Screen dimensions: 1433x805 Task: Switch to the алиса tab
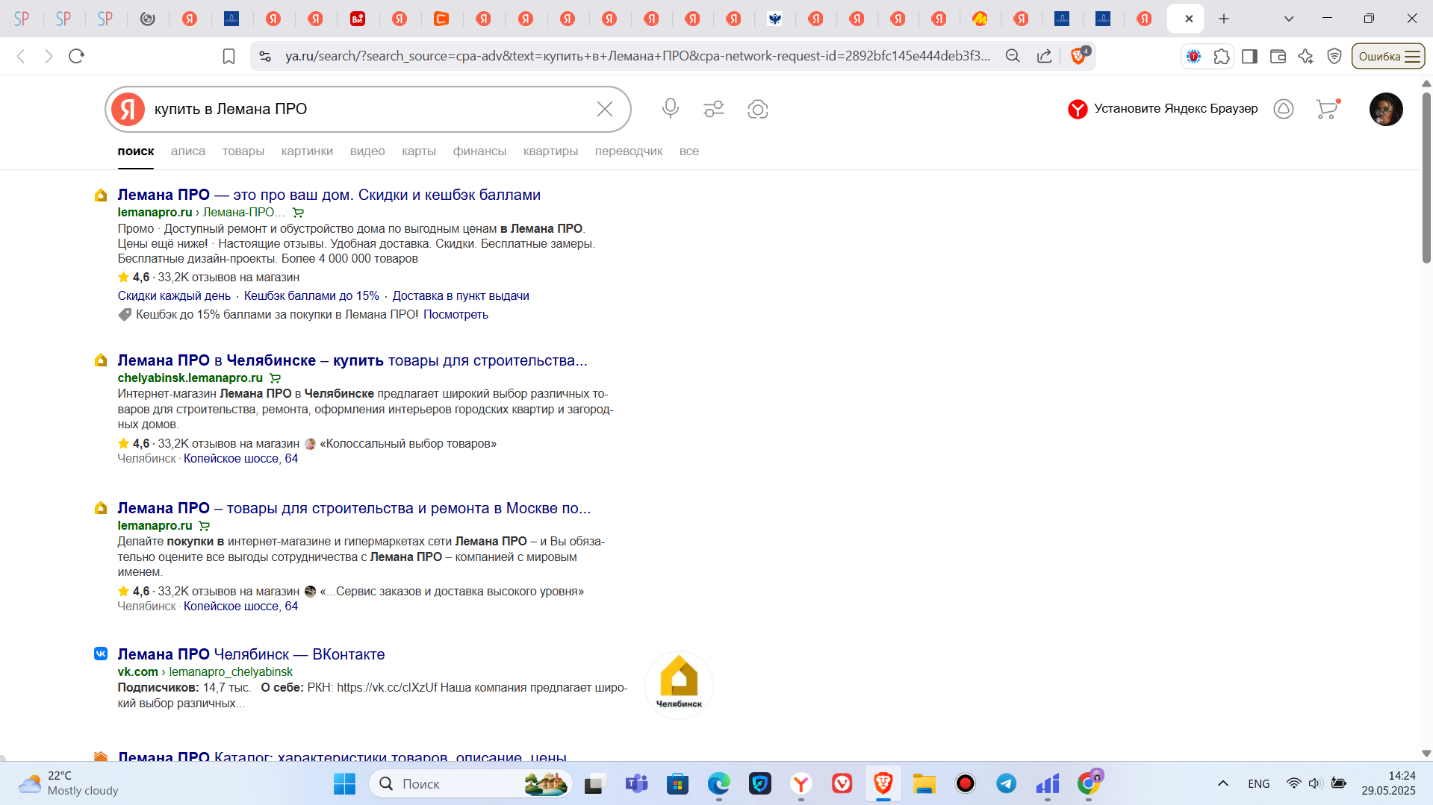[x=188, y=151]
